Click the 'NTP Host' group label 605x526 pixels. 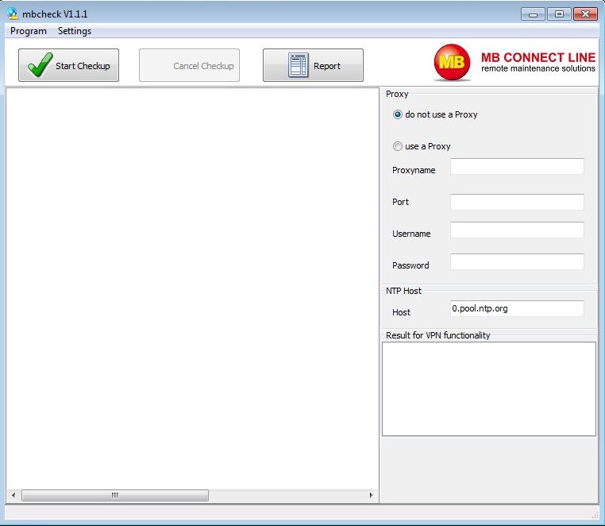click(x=403, y=291)
